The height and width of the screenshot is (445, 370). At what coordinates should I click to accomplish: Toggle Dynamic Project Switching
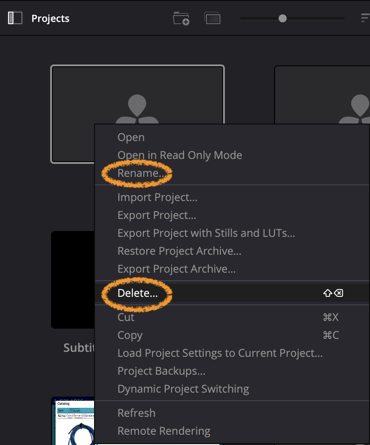point(183,389)
